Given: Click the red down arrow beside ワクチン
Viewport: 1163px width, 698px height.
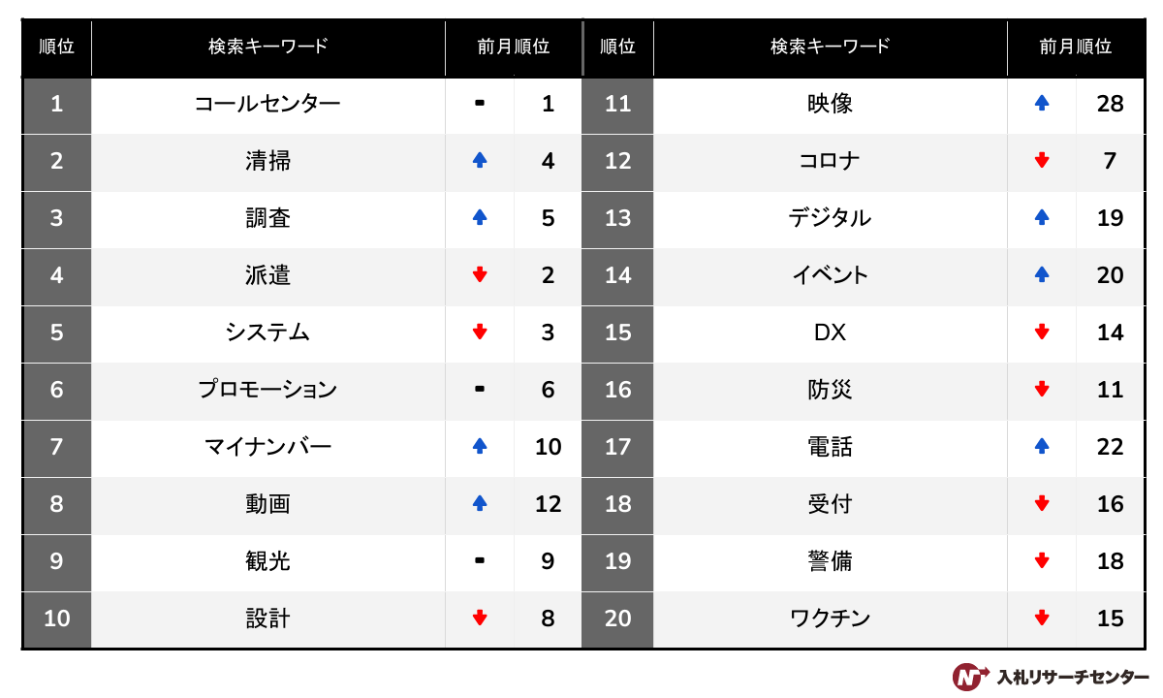Looking at the screenshot, I should pos(1042,619).
